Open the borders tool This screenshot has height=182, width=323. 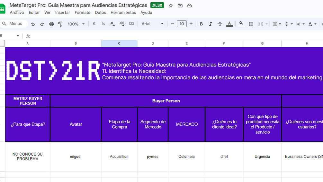pos(251,24)
